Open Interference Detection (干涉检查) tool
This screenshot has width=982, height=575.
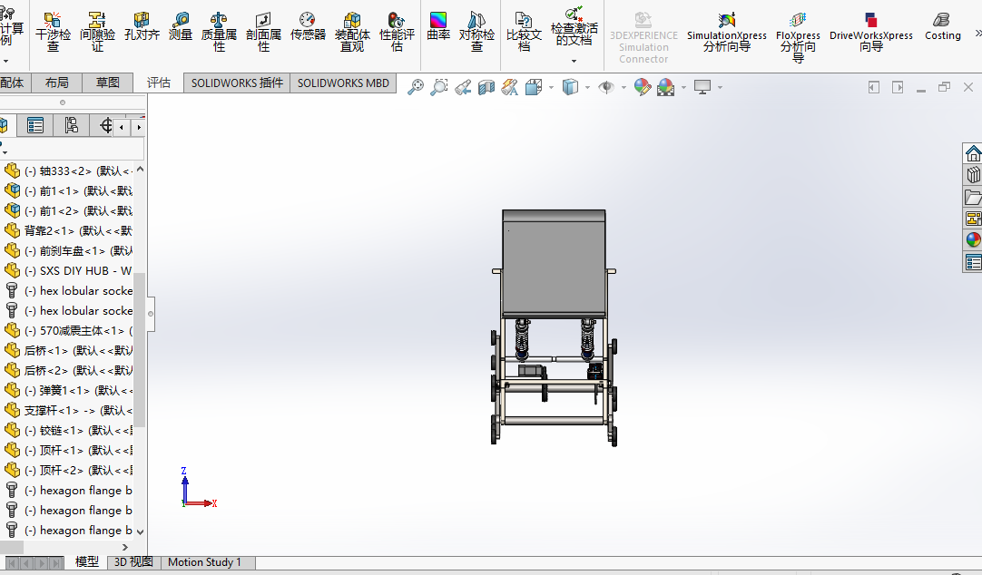[53, 31]
